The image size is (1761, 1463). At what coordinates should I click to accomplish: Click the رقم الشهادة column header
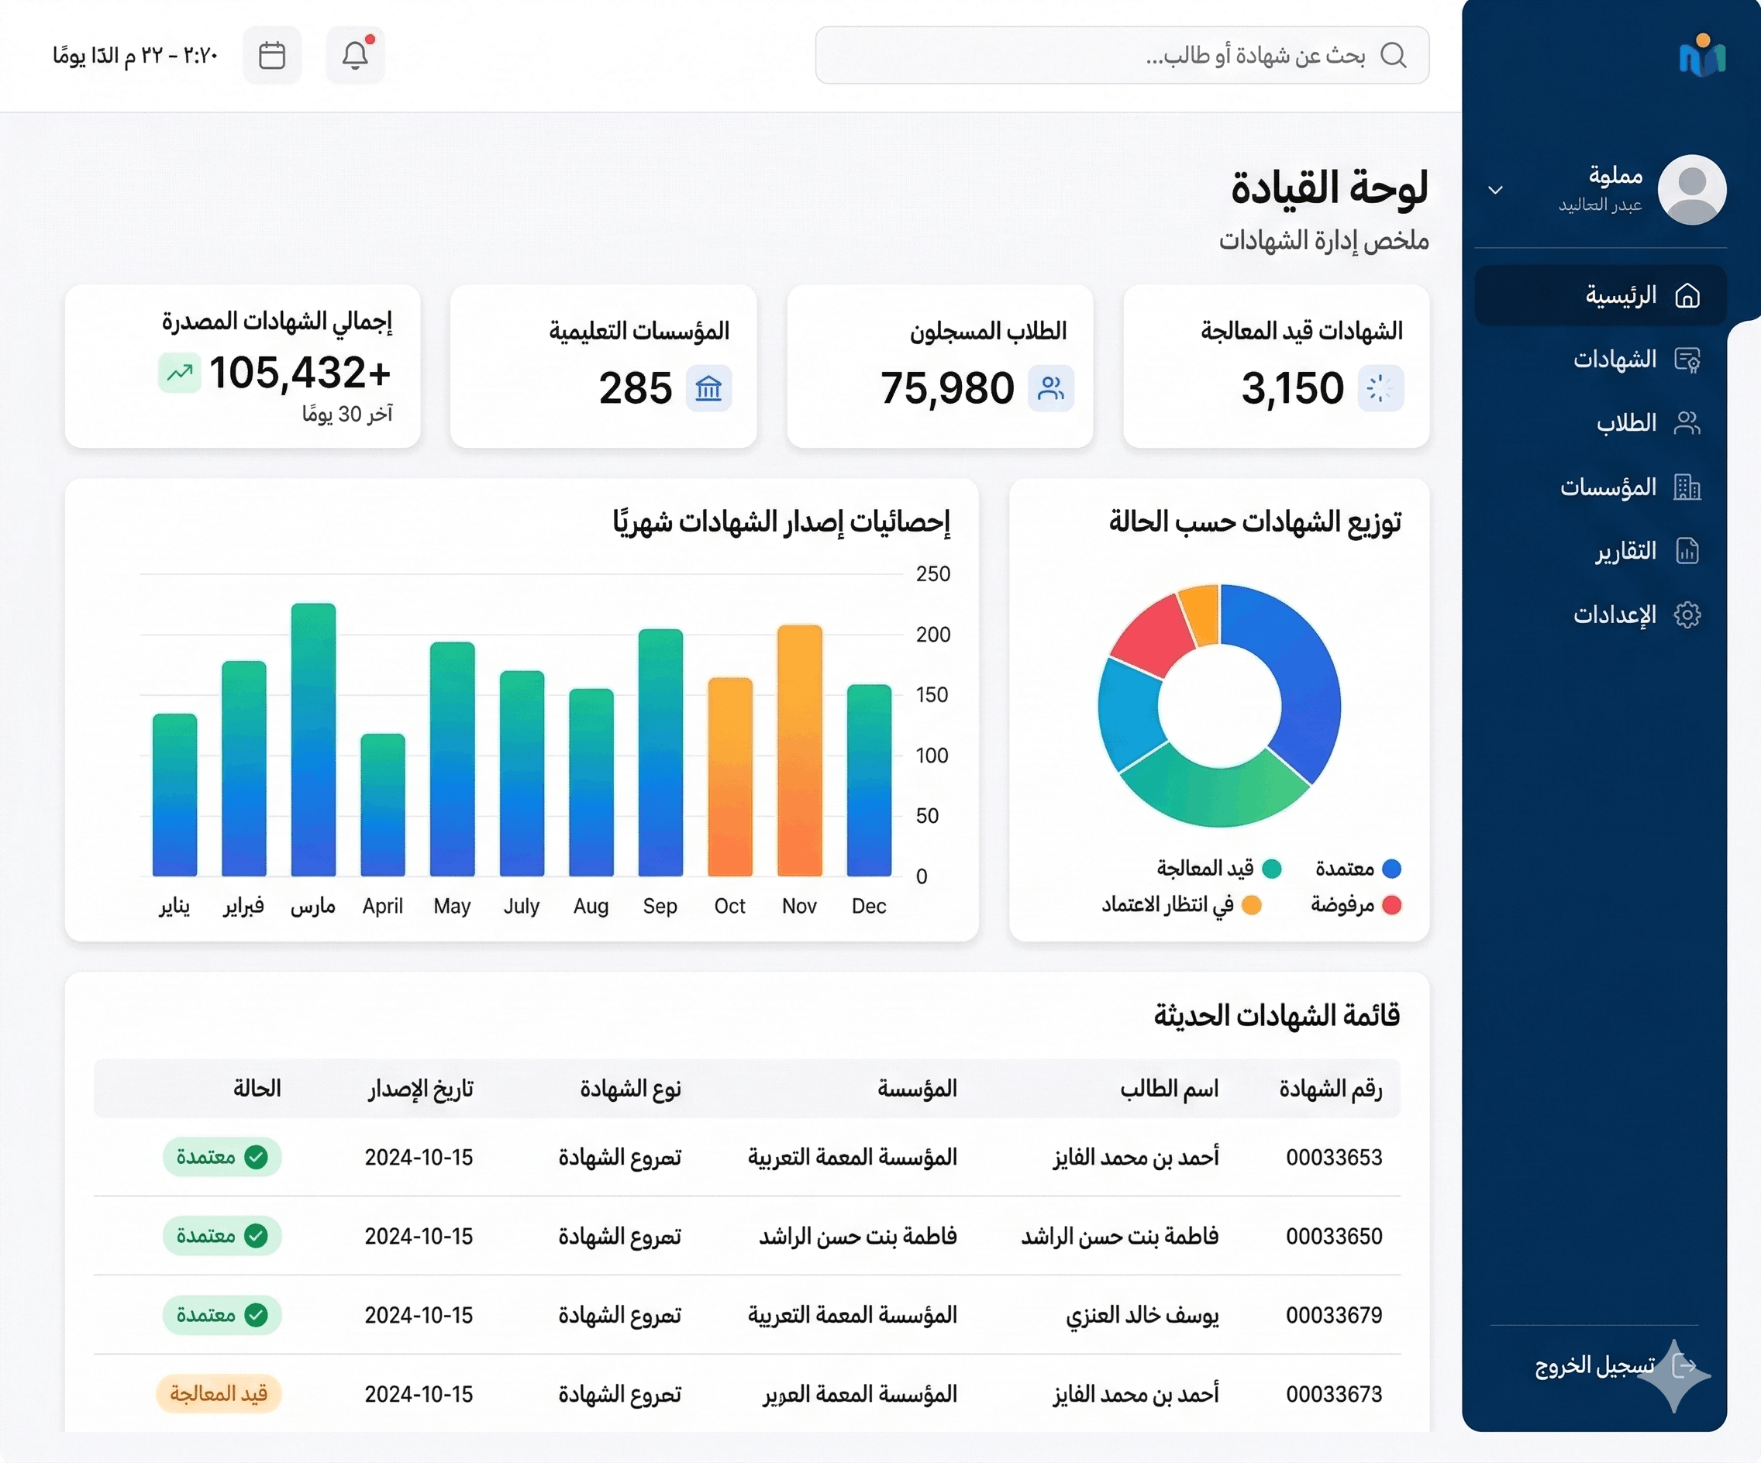[1331, 1088]
